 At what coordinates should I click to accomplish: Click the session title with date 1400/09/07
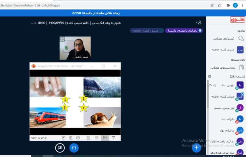[x=76, y=23]
